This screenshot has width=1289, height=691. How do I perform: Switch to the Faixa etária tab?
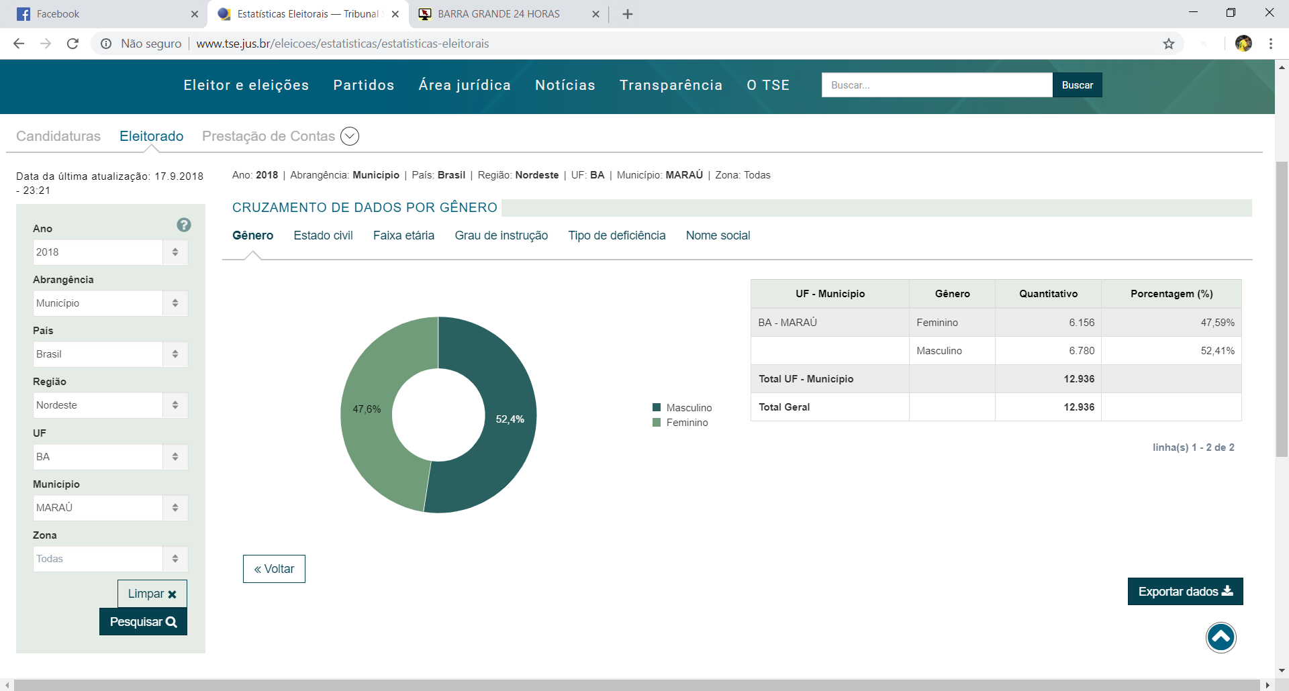pyautogui.click(x=403, y=235)
